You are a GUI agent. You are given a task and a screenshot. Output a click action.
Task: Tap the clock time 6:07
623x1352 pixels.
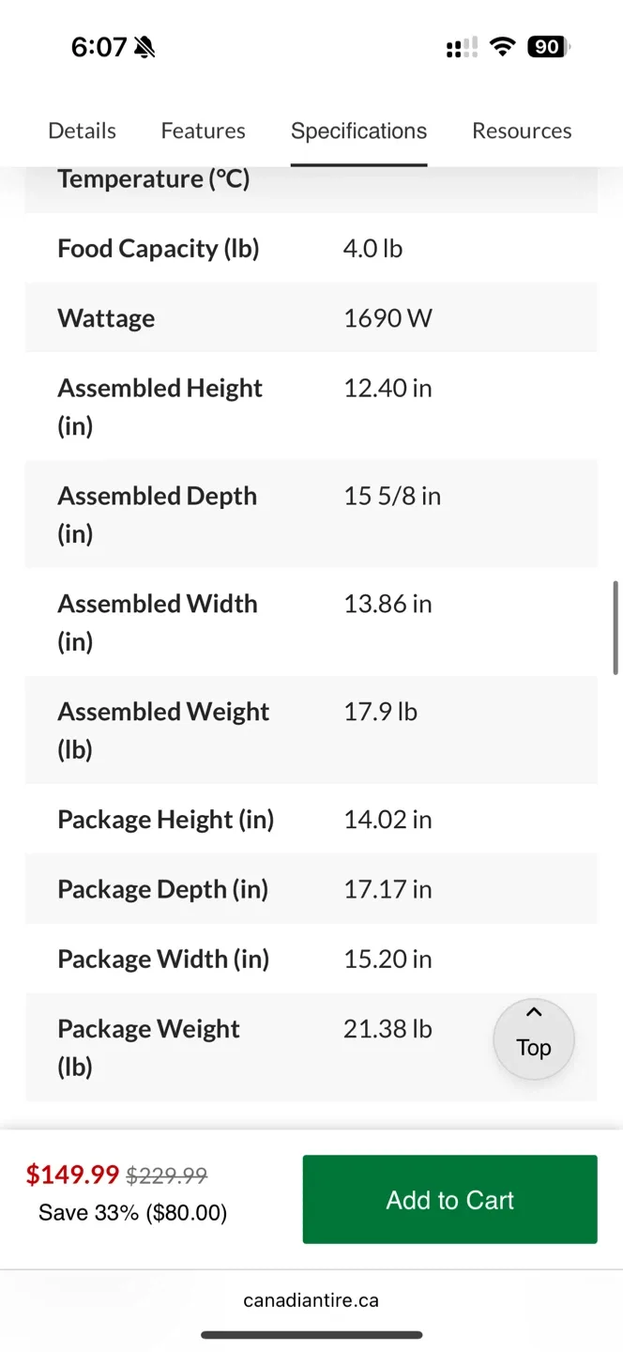coord(98,47)
